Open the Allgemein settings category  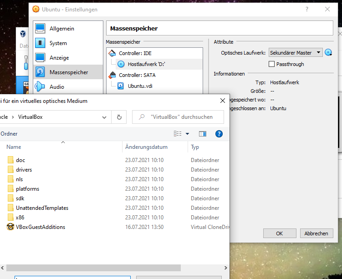point(68,29)
